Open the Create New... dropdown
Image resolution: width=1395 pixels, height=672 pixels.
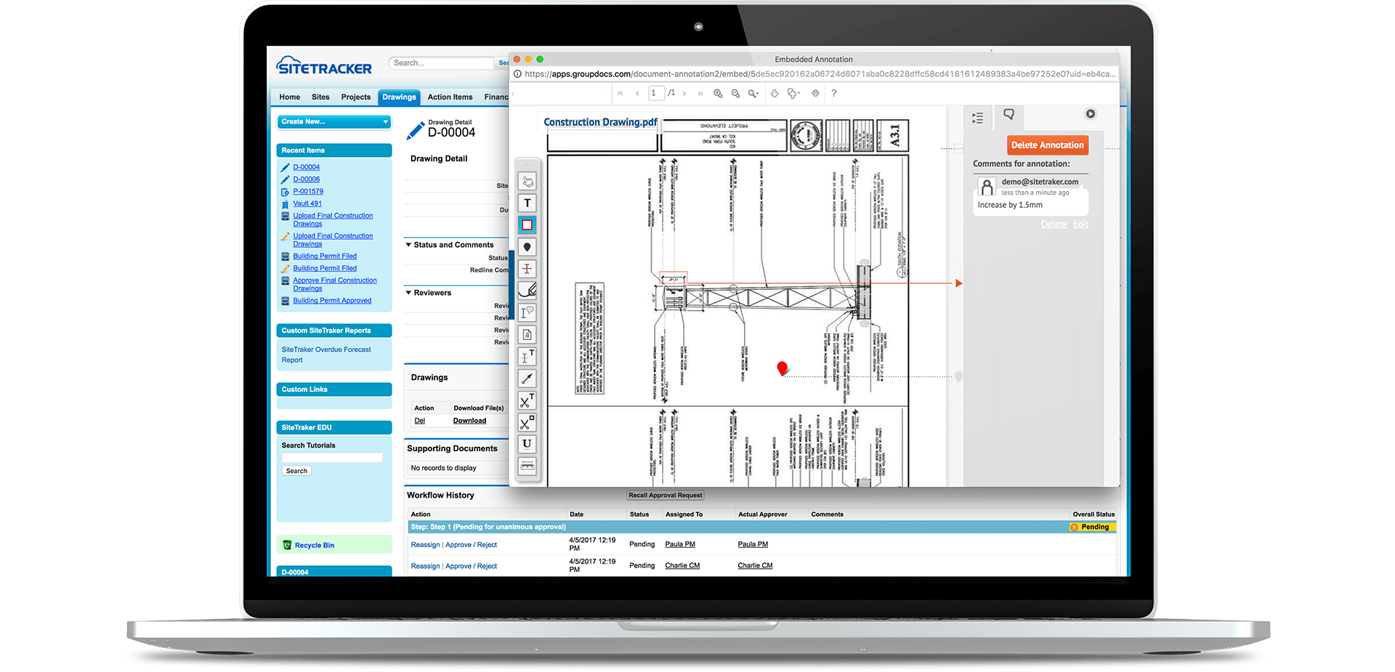(334, 122)
